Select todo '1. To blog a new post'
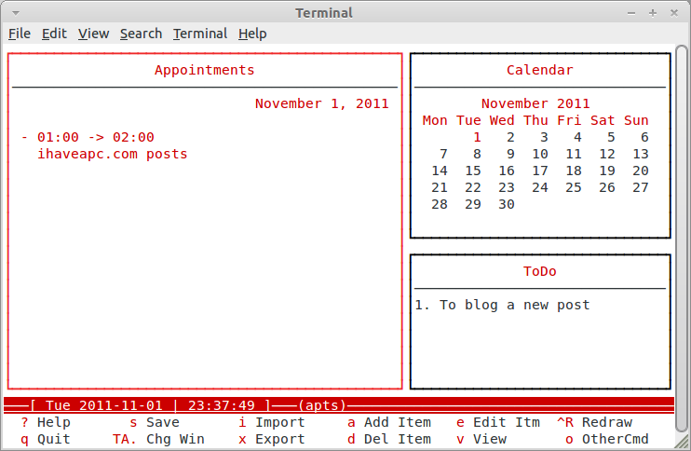 [x=502, y=305]
